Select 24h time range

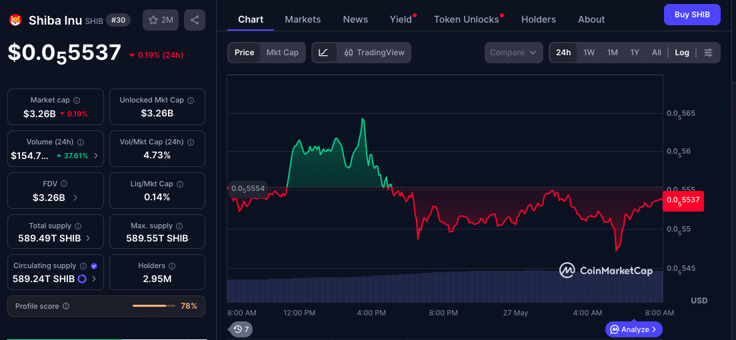563,53
